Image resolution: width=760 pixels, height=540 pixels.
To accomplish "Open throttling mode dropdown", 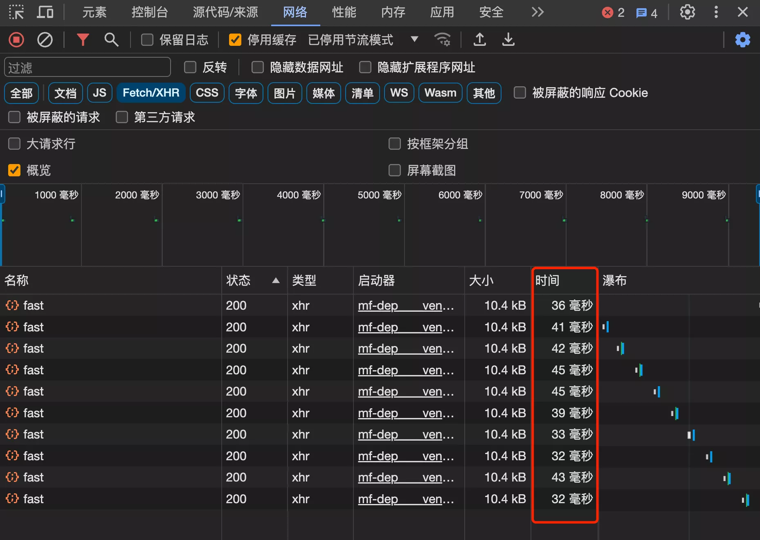I will [x=414, y=39].
